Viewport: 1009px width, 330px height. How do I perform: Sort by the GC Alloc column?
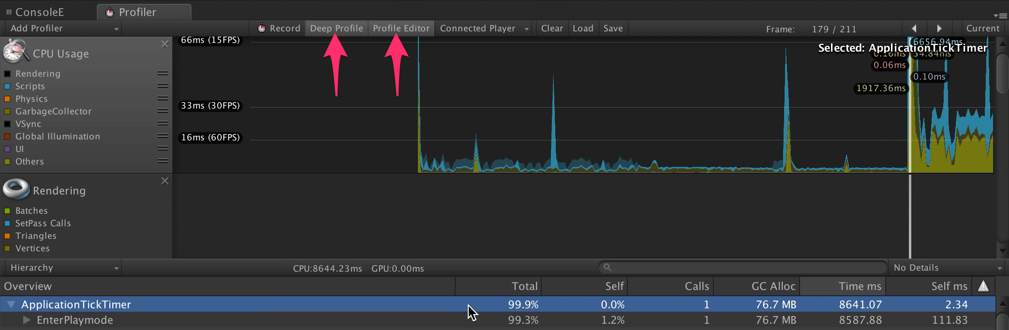click(x=757, y=286)
